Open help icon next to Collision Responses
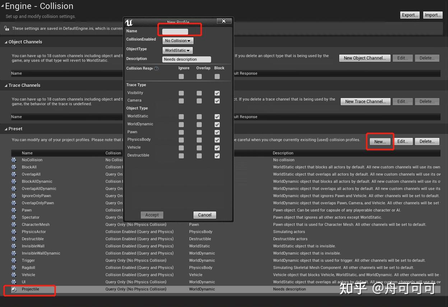This screenshot has width=448, height=307. pyautogui.click(x=156, y=68)
